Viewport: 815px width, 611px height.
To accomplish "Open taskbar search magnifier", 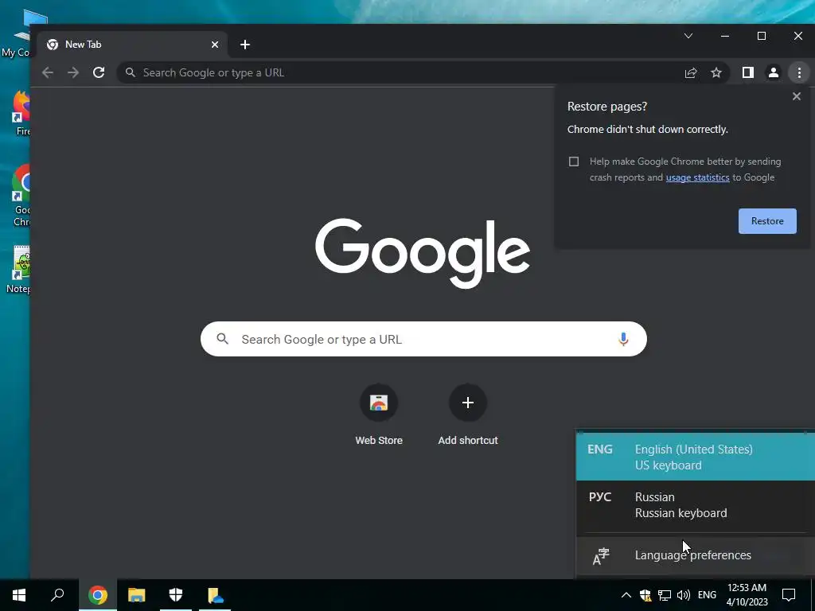I will (57, 595).
